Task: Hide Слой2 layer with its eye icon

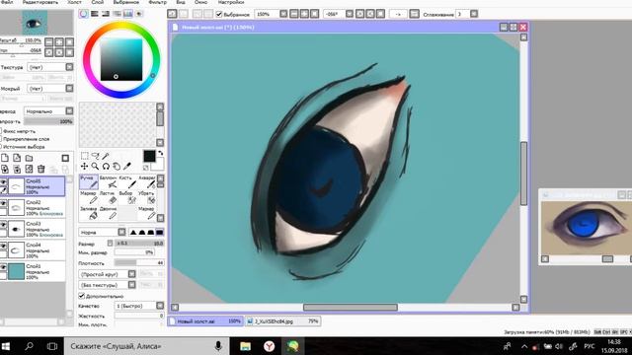Action: [3, 204]
